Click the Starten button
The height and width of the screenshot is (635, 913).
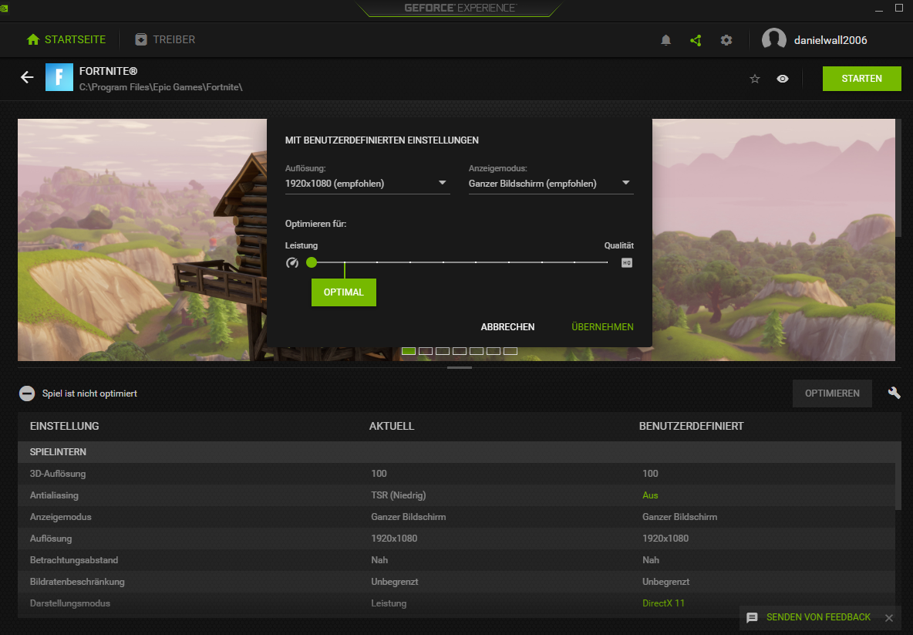[862, 79]
